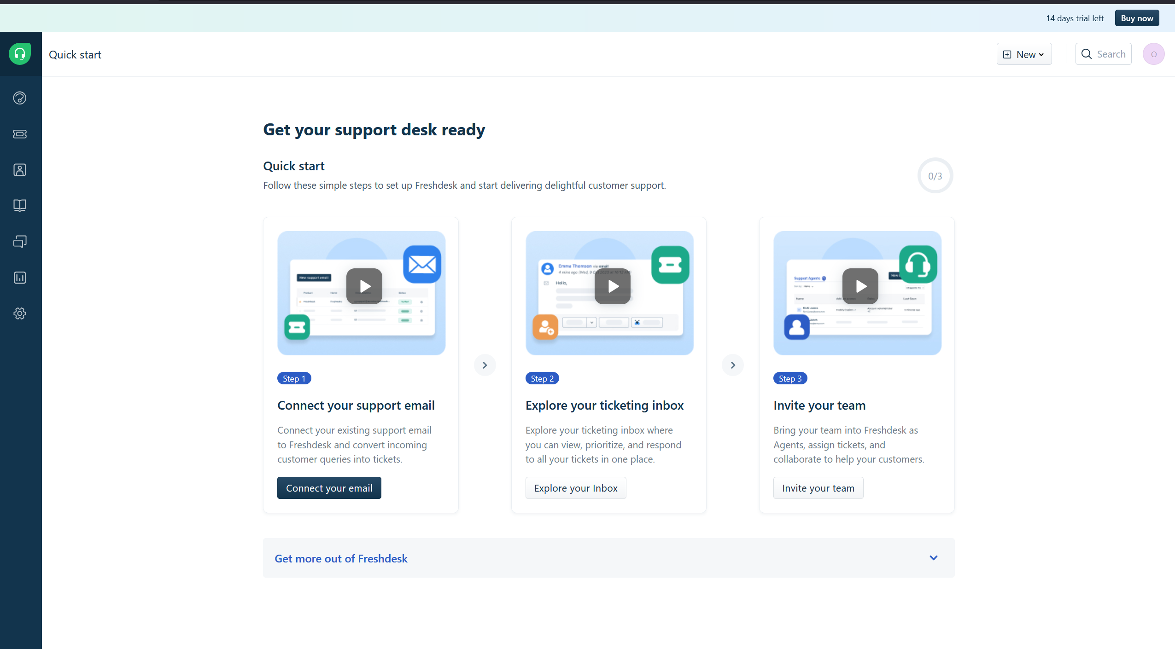The width and height of the screenshot is (1175, 649).
Task: Click the 0/3 progress indicator
Action: click(935, 176)
